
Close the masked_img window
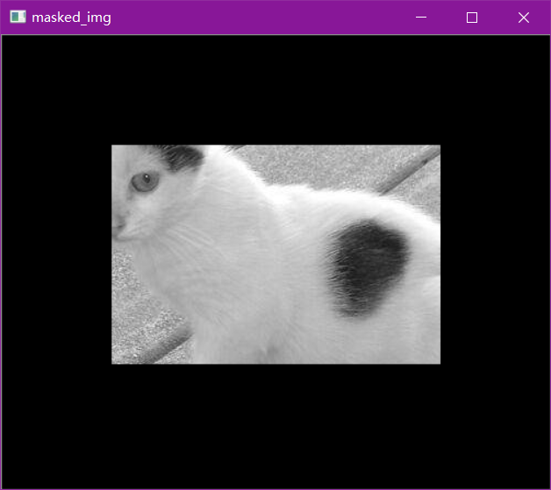point(523,18)
